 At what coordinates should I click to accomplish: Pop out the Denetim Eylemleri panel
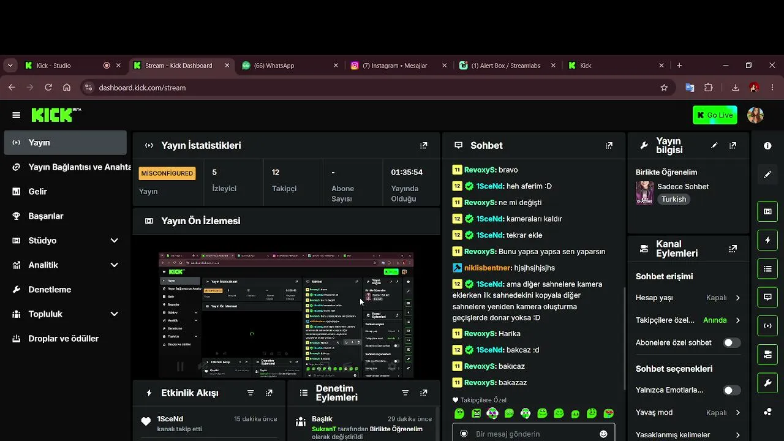coord(423,393)
